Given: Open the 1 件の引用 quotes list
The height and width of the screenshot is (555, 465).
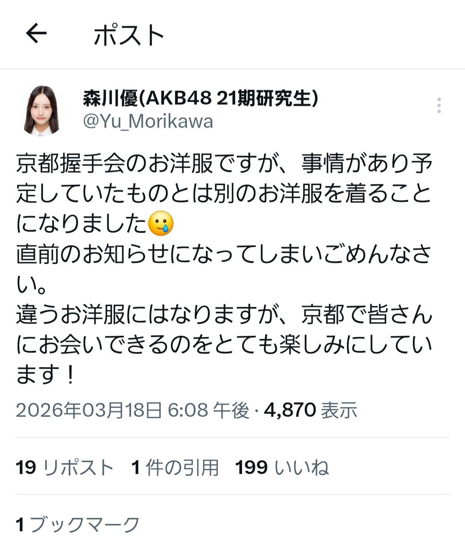Looking at the screenshot, I should (x=175, y=467).
